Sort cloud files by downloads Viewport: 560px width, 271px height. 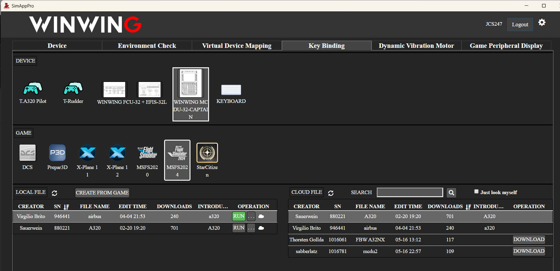pos(468,207)
